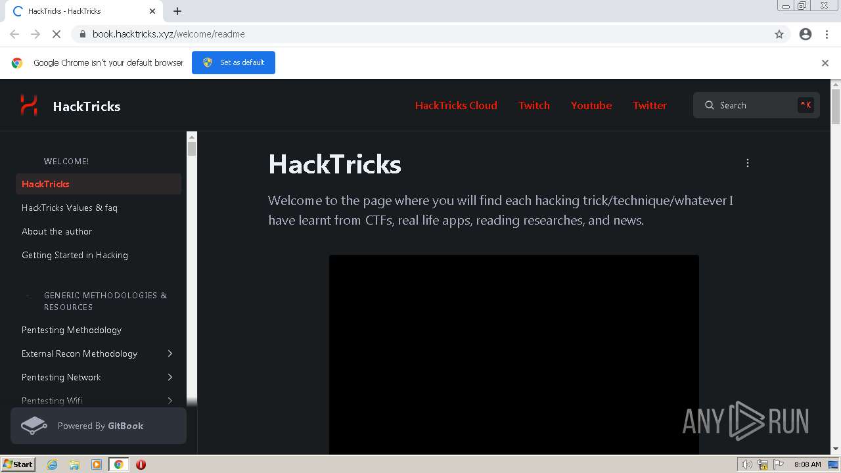
Task: Expand Pentesting Wifi section
Action: (170, 401)
